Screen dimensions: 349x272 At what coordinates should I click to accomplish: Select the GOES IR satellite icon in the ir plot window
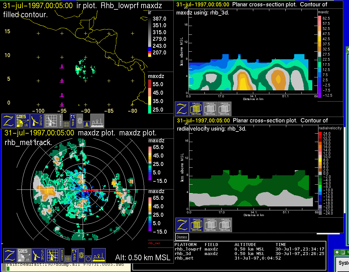(x=22, y=121)
